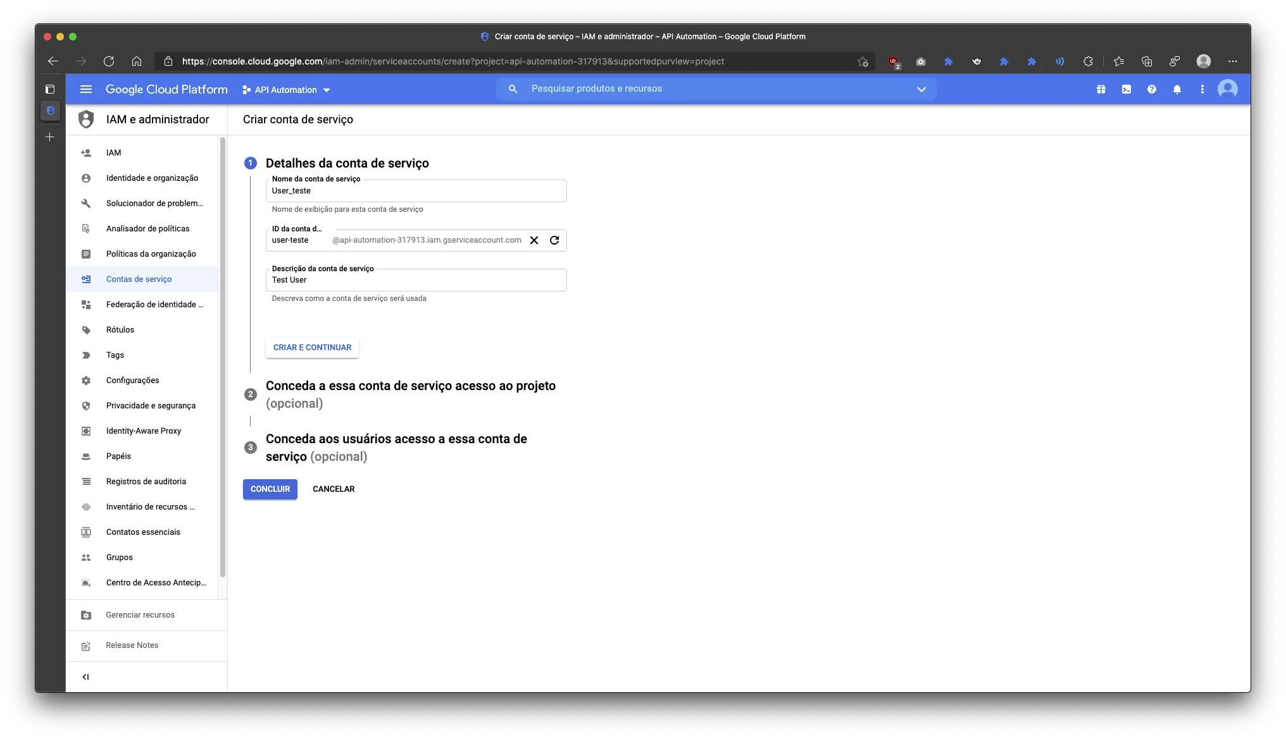Focus the Nome da conta de serviço field
1286x739 pixels.
(416, 191)
